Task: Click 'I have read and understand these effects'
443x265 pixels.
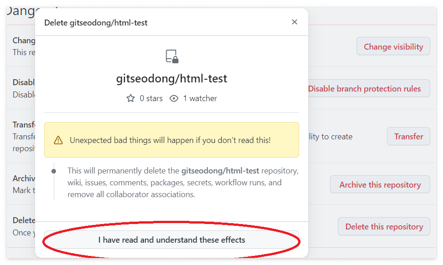Action: [172, 240]
